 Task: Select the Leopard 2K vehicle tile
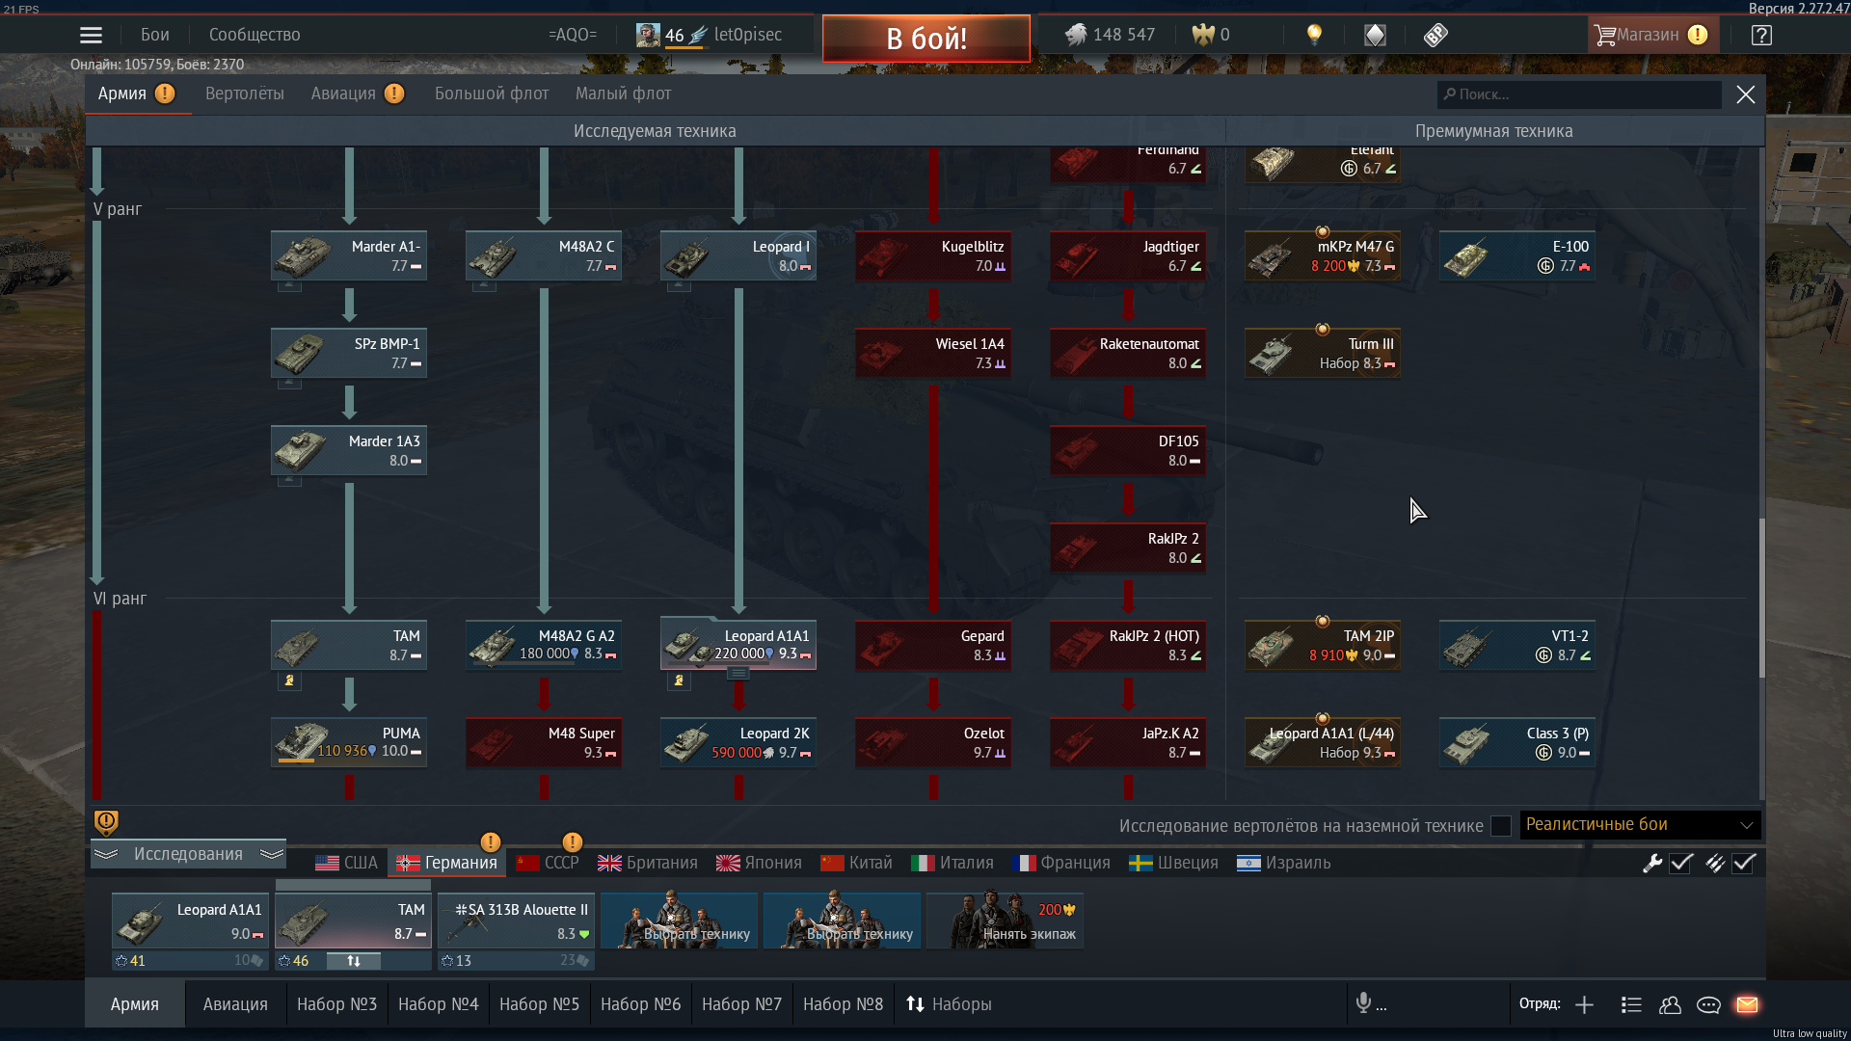click(x=738, y=742)
